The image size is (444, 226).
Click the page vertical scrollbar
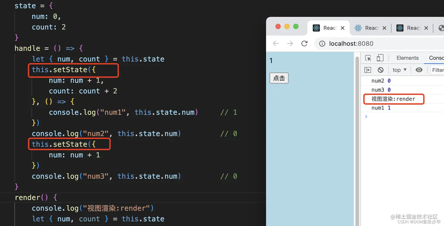(x=357, y=141)
